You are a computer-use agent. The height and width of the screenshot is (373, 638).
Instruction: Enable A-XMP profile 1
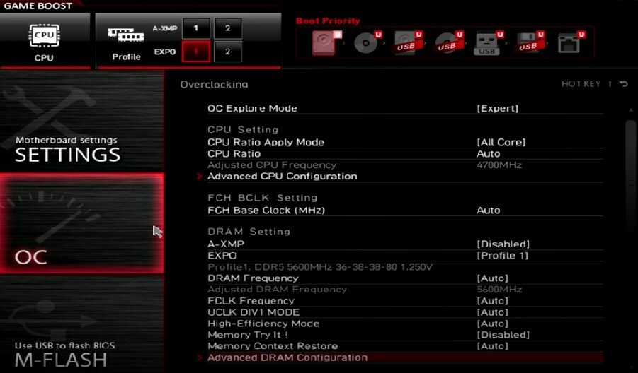point(196,29)
